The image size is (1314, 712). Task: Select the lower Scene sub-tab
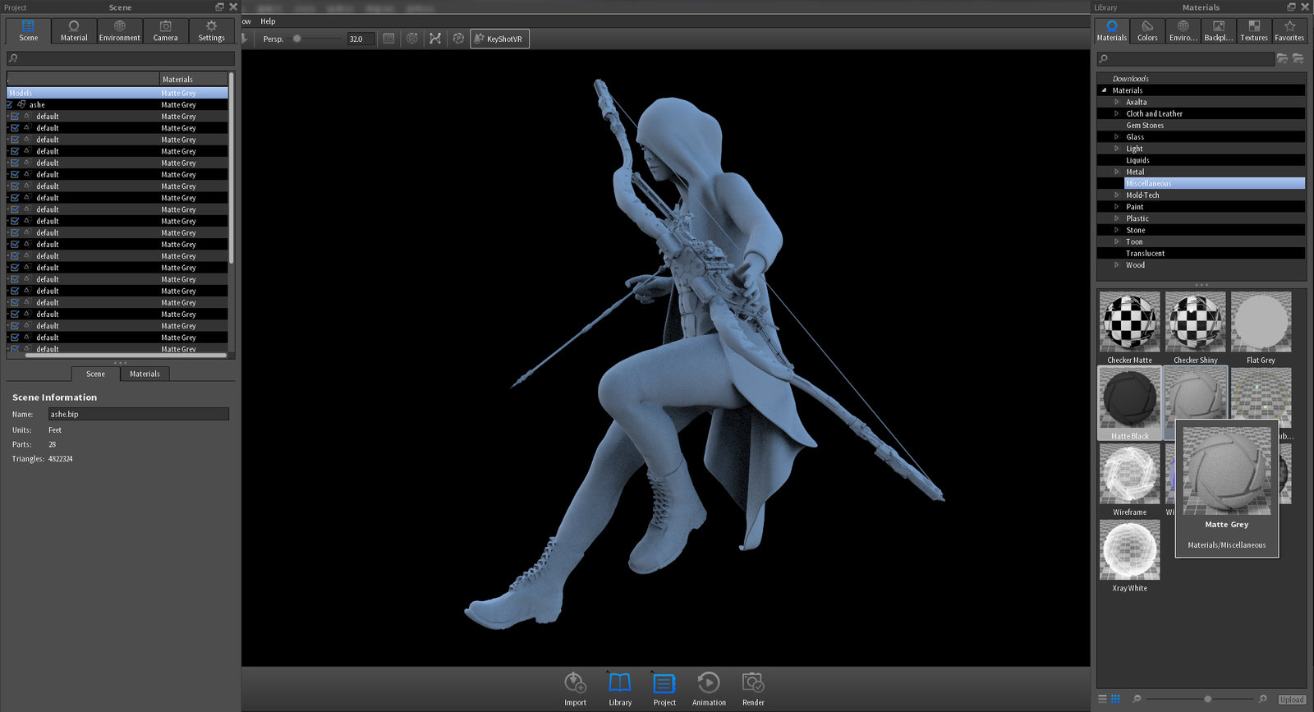(x=95, y=374)
